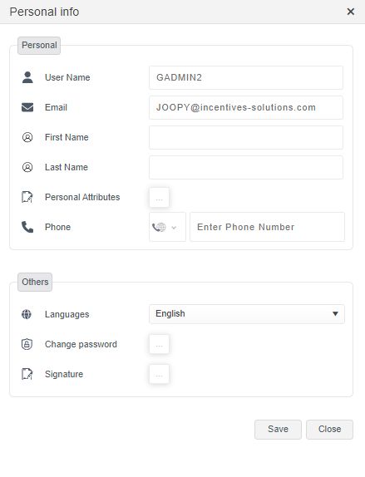Click the Email envelope icon
The image size is (365, 477).
[x=27, y=107]
